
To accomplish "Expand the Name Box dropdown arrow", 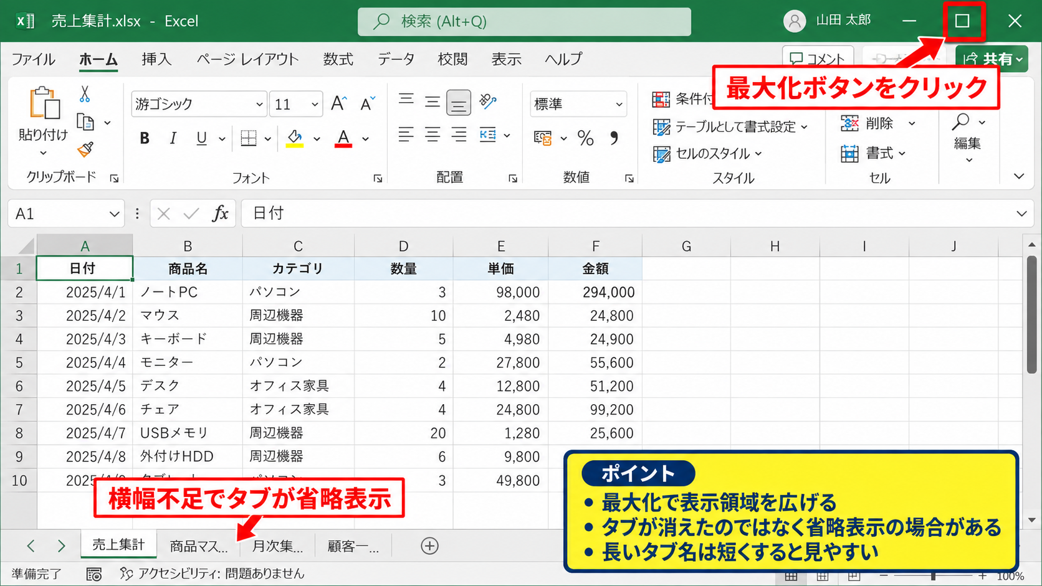I will [x=114, y=214].
